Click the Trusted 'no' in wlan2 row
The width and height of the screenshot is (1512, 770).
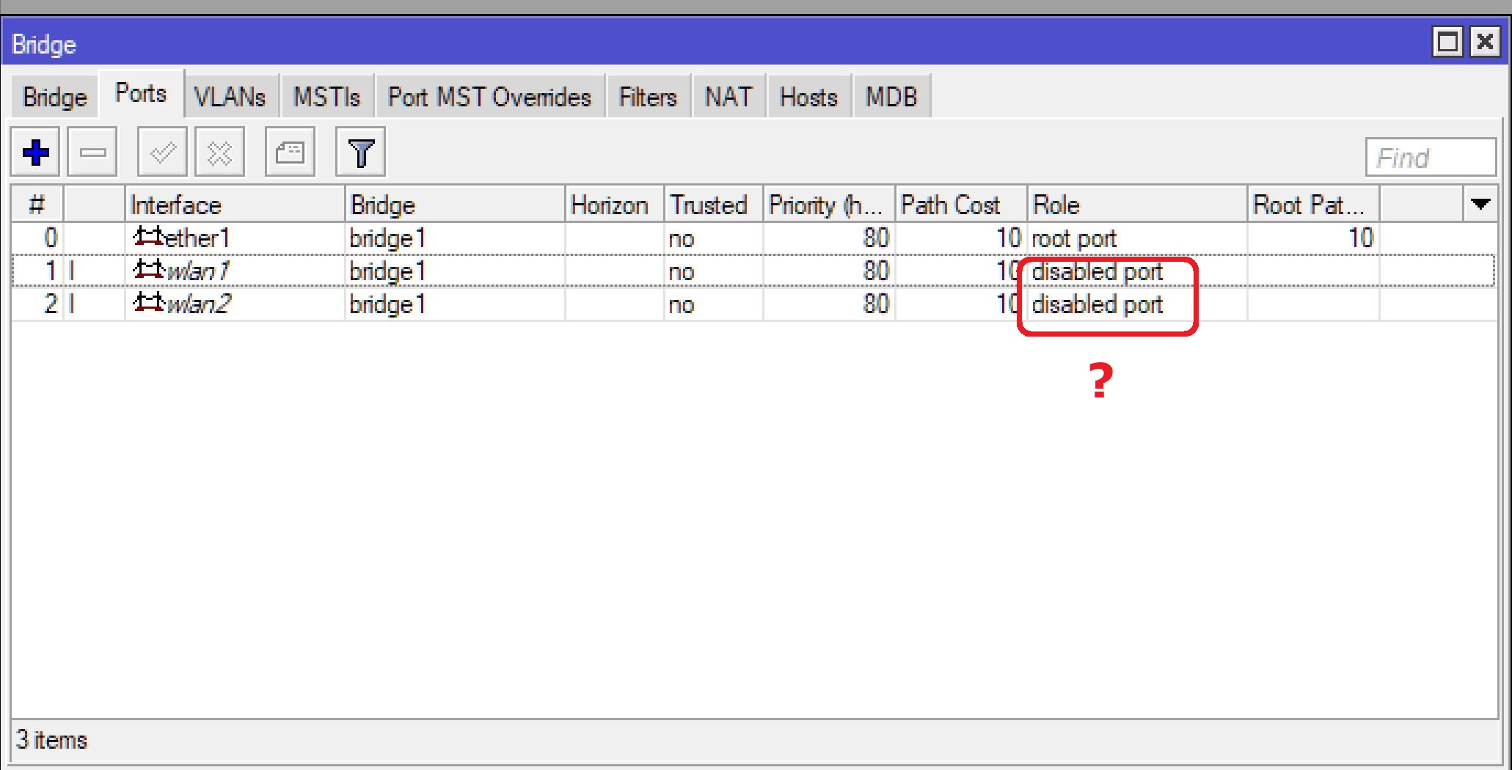point(682,305)
